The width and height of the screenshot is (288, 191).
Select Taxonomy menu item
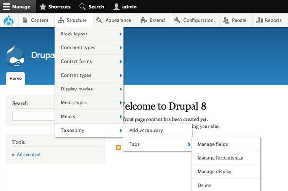[89, 130]
